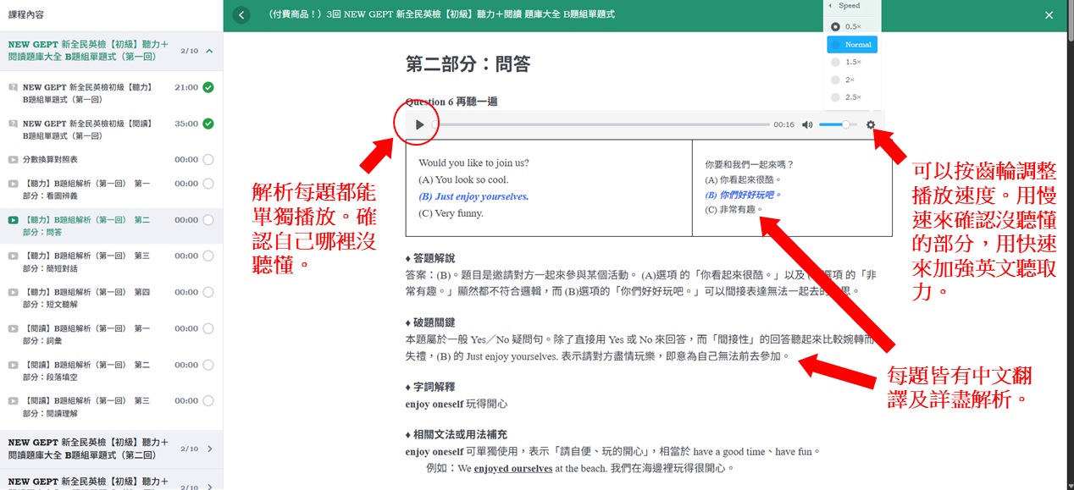The image size is (1074, 490).
Task: Click the quiz icon beside 聽力 B題組單題式
Action: [x=13, y=87]
